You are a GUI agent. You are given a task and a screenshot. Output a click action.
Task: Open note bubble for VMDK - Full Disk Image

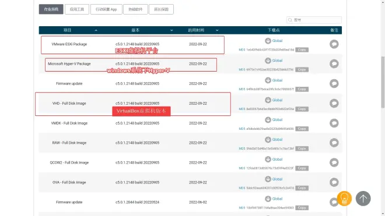[x=334, y=123]
